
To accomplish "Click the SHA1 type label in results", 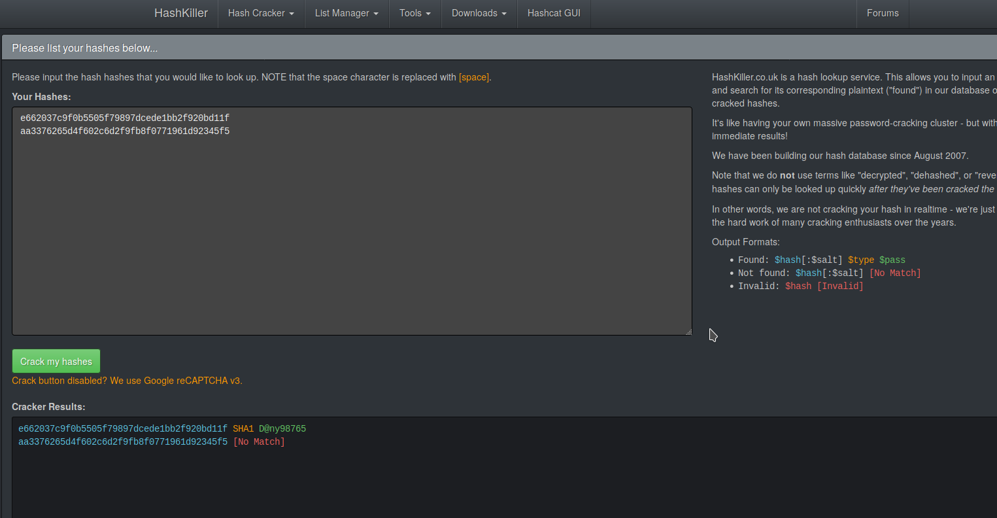I will coord(243,429).
